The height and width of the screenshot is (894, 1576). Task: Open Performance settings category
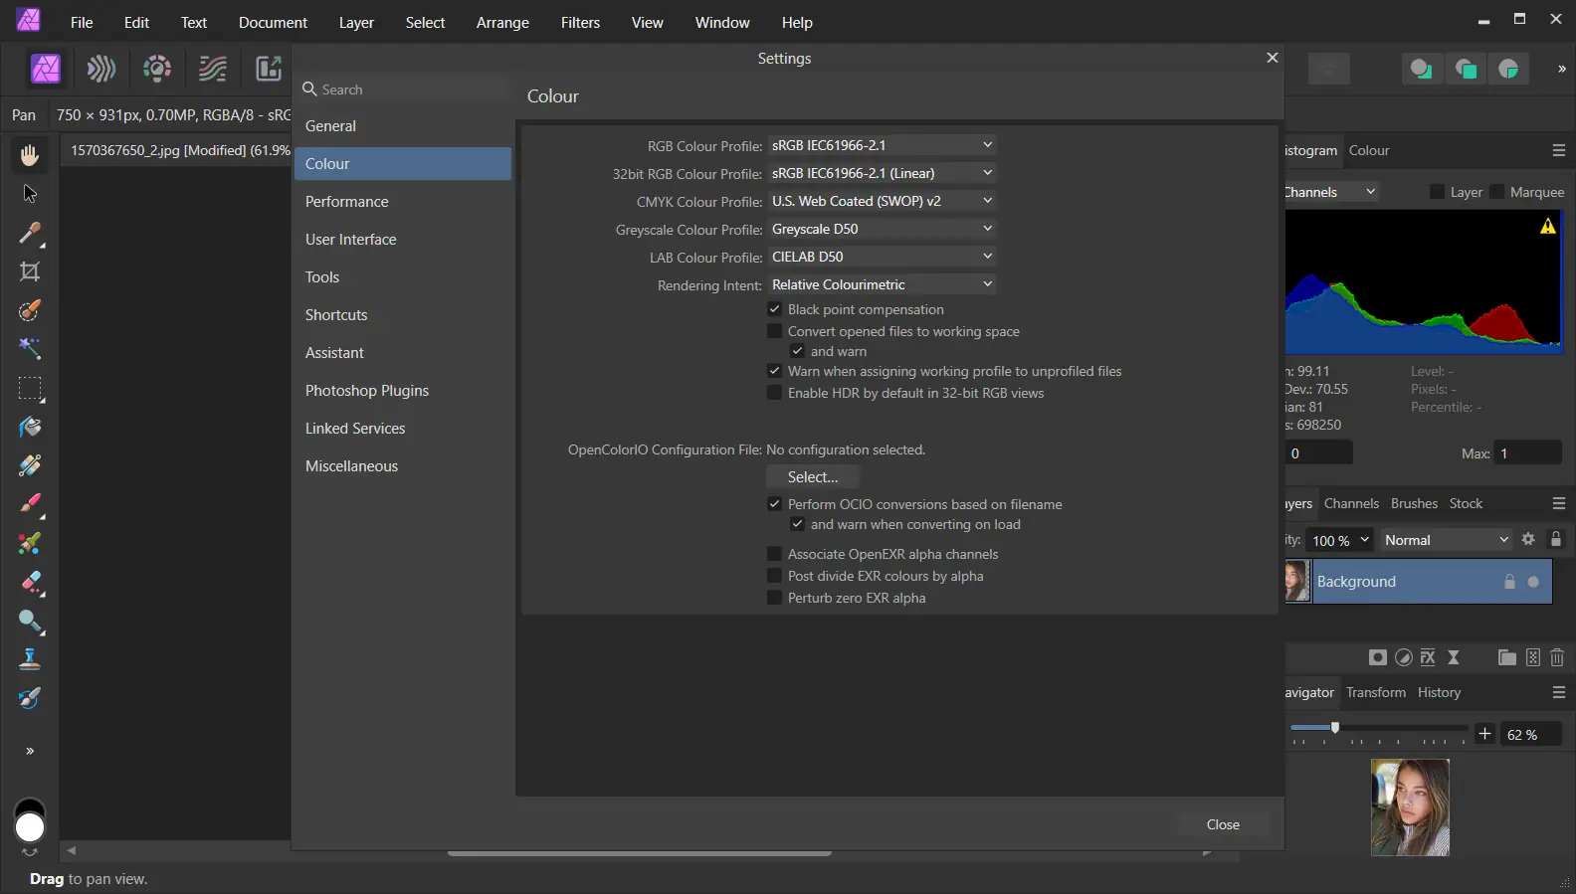tap(403, 202)
